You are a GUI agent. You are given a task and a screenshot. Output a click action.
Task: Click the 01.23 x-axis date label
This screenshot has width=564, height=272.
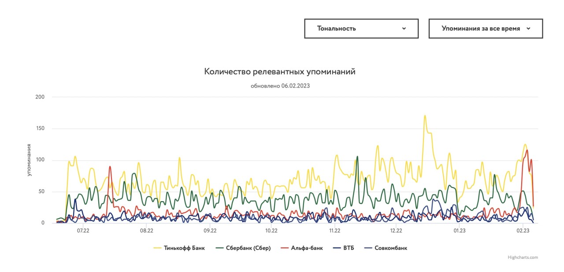(x=460, y=230)
